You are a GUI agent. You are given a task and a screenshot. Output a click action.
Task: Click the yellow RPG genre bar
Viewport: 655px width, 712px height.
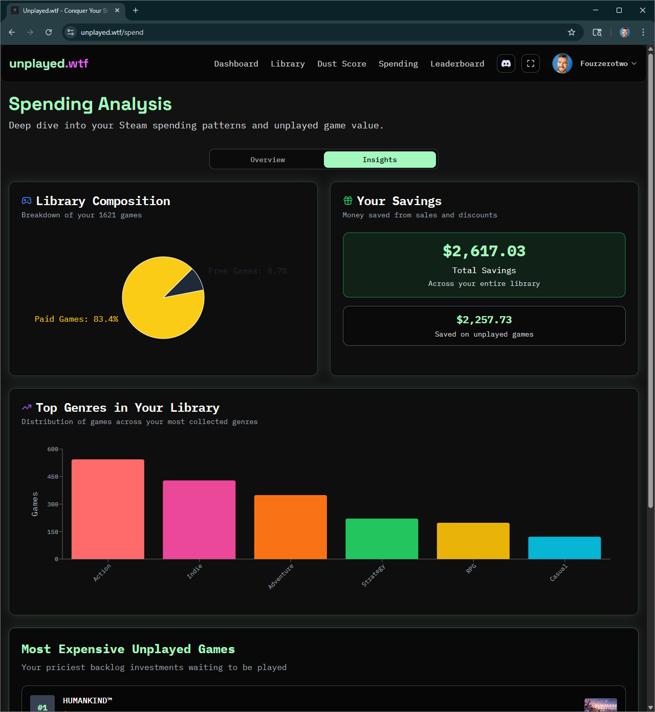point(473,541)
